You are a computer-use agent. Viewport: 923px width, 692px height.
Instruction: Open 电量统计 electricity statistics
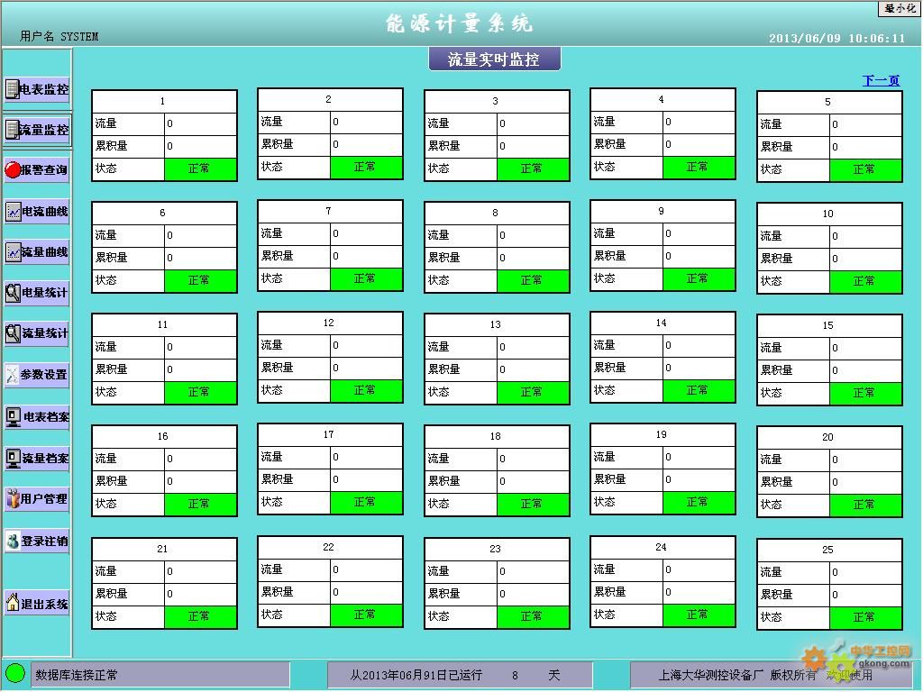pyautogui.click(x=37, y=292)
